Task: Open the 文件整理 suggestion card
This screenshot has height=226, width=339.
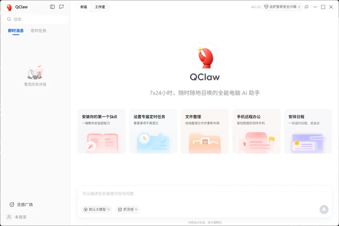Action: pyautogui.click(x=205, y=131)
